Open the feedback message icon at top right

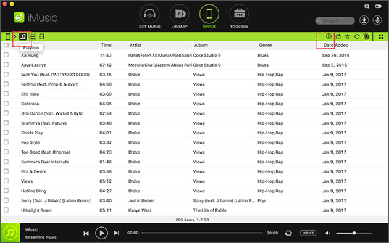click(x=367, y=6)
